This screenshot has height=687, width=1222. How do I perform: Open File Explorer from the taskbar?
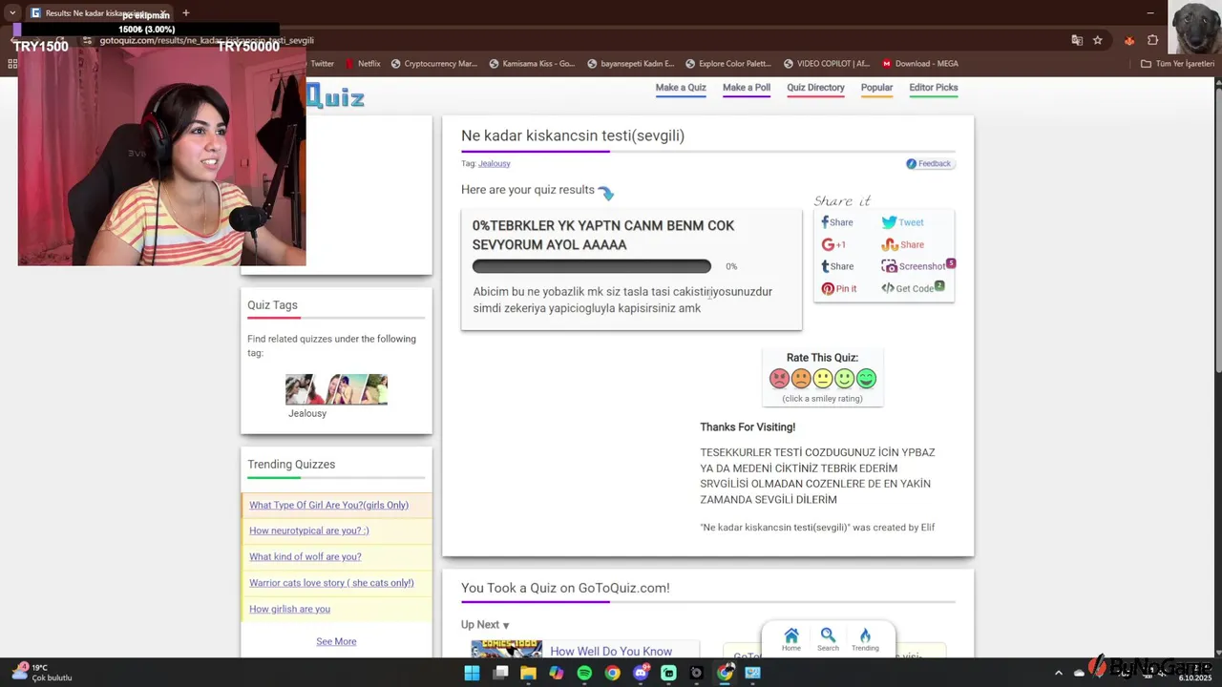point(528,673)
